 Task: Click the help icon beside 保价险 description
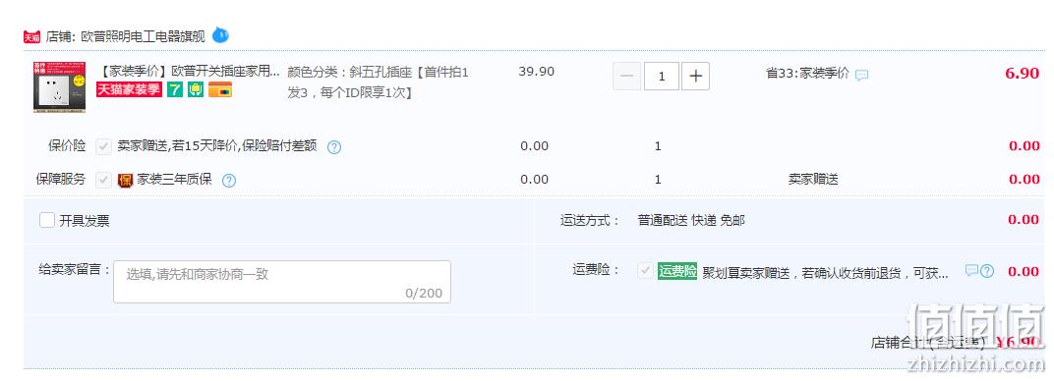click(x=334, y=147)
